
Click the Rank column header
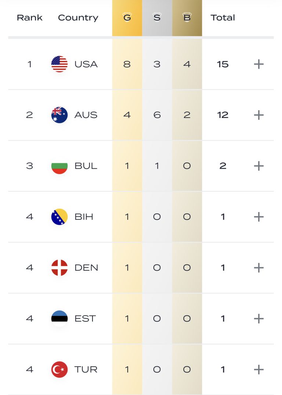coord(30,18)
